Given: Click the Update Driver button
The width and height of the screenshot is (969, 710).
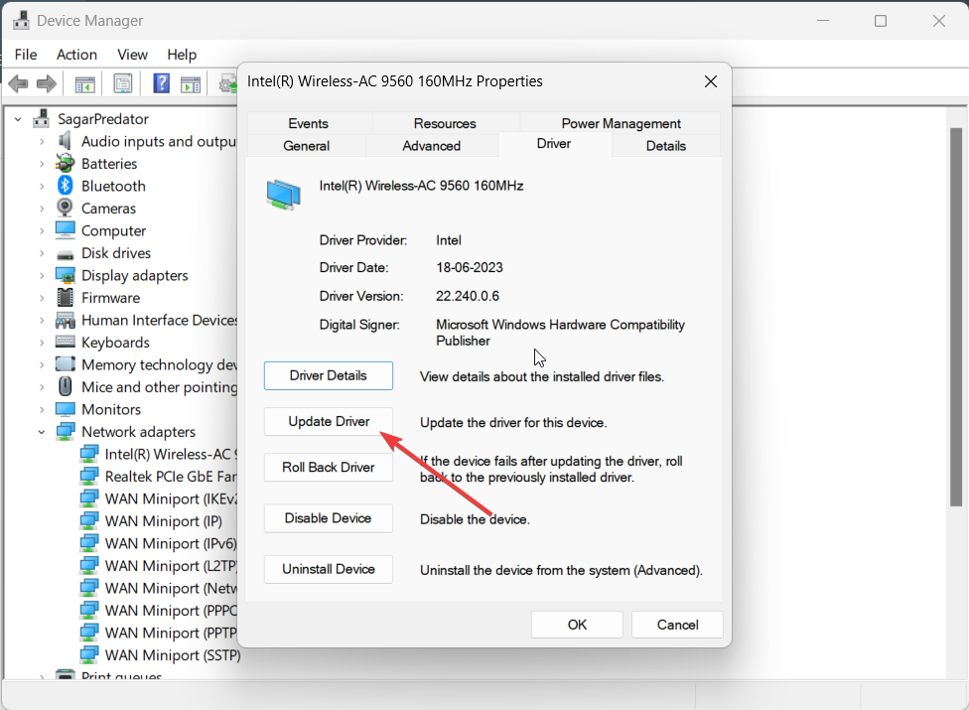Looking at the screenshot, I should (x=329, y=421).
